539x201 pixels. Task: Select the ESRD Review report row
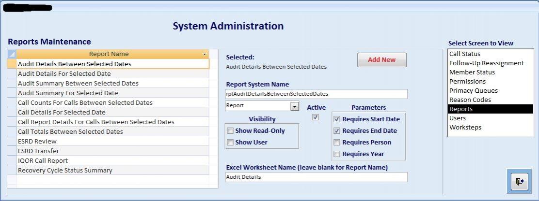click(37, 141)
